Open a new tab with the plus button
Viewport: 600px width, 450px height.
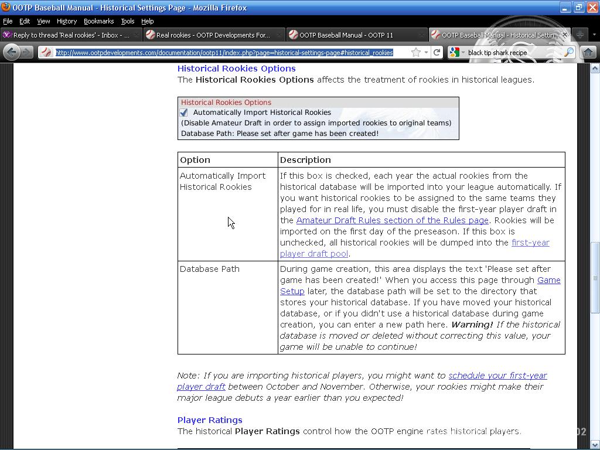[x=579, y=35]
